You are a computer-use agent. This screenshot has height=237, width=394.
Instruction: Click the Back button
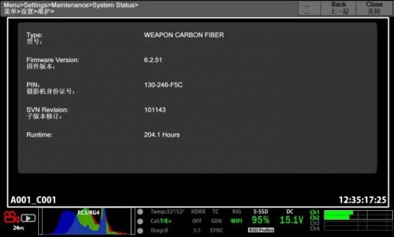tap(339, 7)
